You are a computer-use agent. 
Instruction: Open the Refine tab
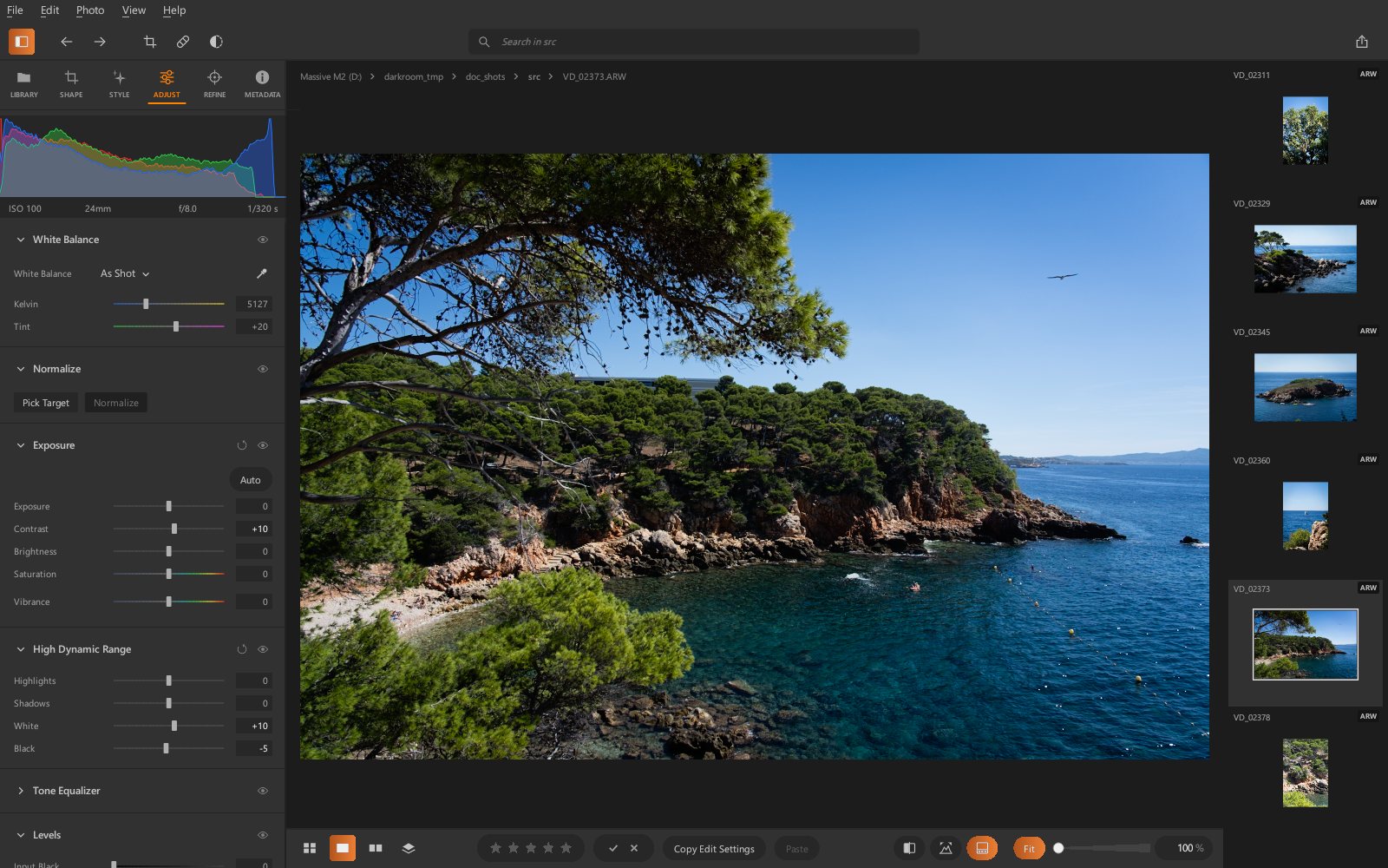214,83
